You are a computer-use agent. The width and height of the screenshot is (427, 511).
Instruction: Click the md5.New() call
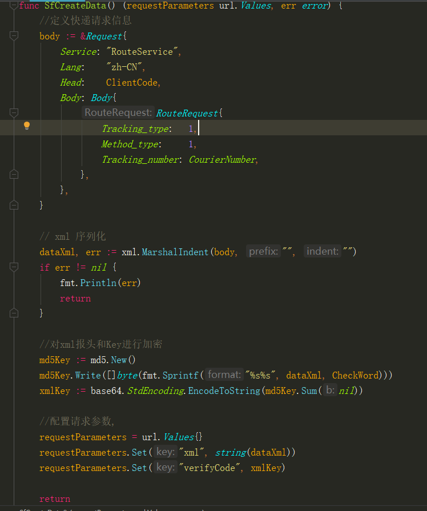pos(113,360)
